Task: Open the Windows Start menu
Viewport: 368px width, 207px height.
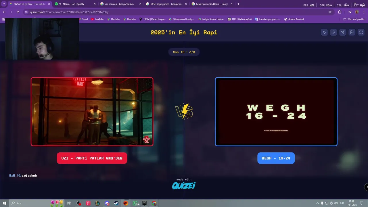Action: [x=4, y=203]
